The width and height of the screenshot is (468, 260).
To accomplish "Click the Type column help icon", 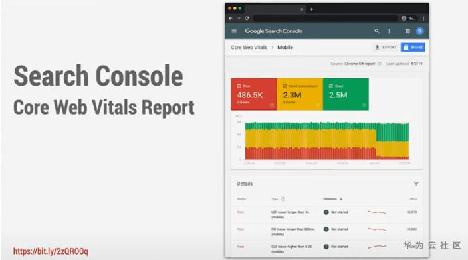I will [x=283, y=199].
